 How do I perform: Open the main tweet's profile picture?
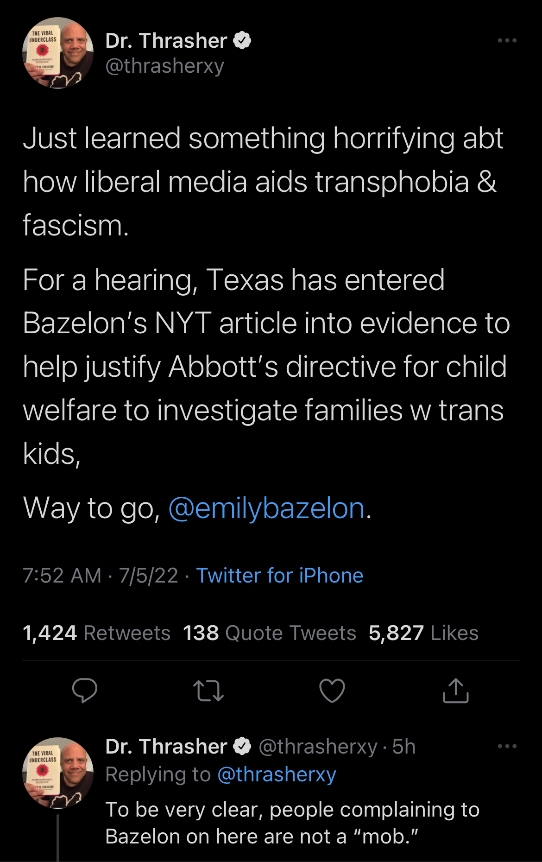pos(58,53)
